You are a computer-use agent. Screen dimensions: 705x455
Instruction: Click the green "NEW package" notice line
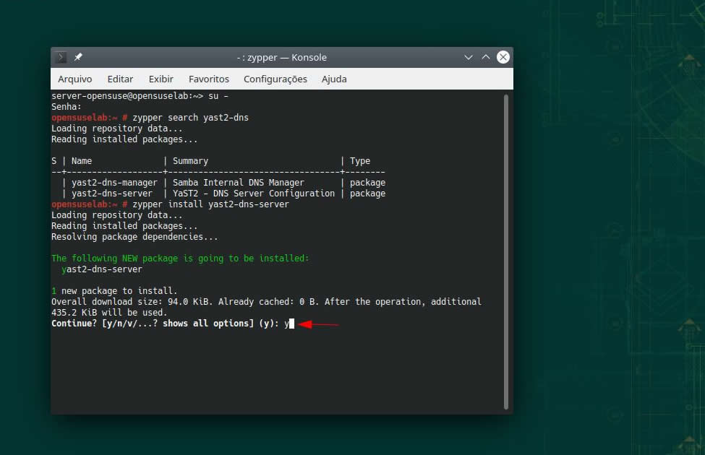(x=179, y=259)
